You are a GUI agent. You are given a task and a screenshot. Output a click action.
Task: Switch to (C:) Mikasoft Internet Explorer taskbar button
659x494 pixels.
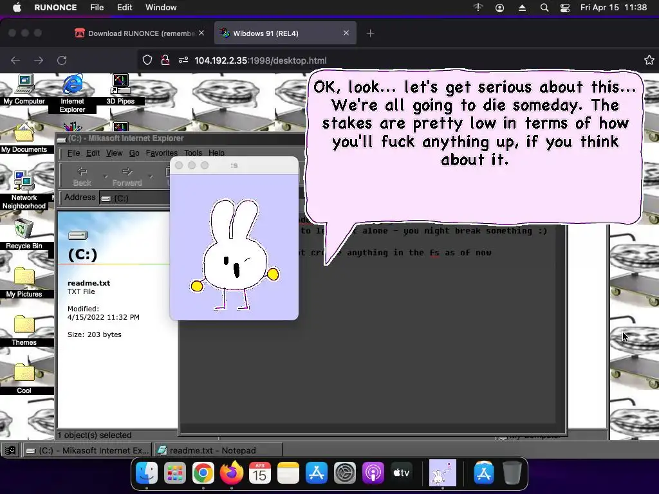(88, 450)
